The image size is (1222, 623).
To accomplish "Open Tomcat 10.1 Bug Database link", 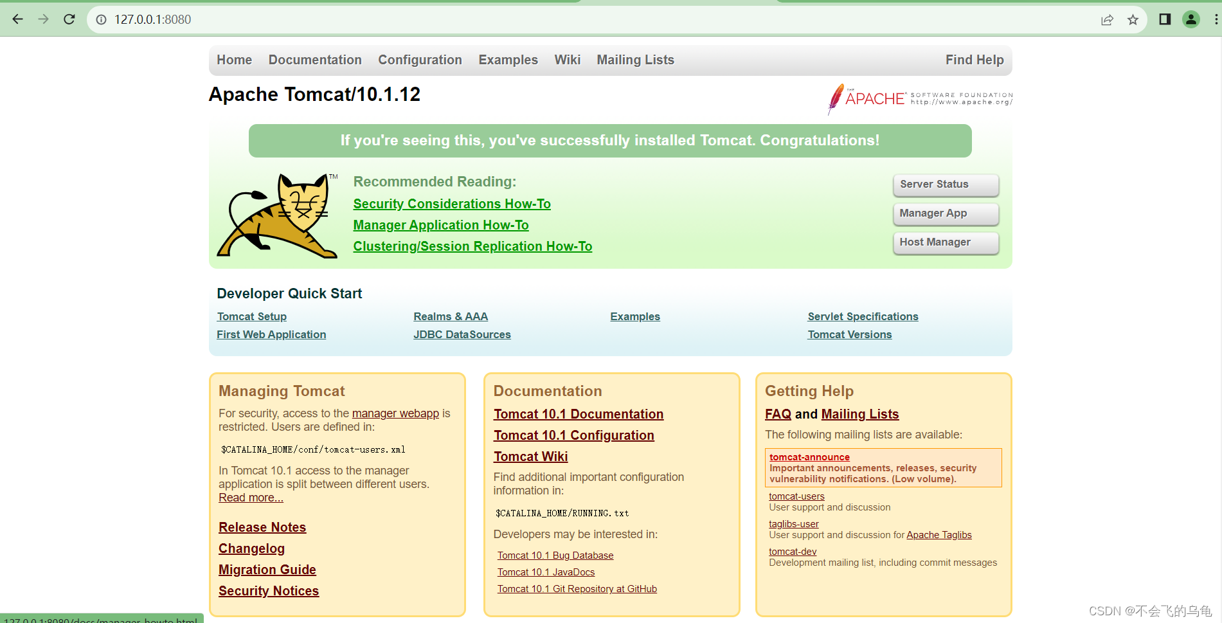I will 555,555.
